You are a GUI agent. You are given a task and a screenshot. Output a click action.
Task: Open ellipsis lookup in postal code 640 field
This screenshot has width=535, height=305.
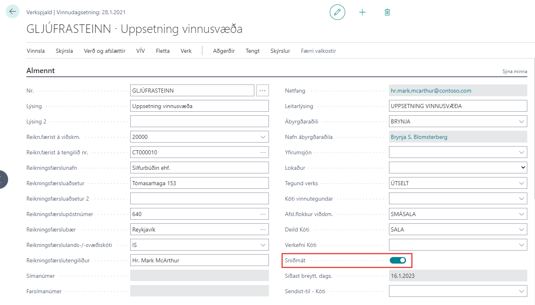coord(263,214)
